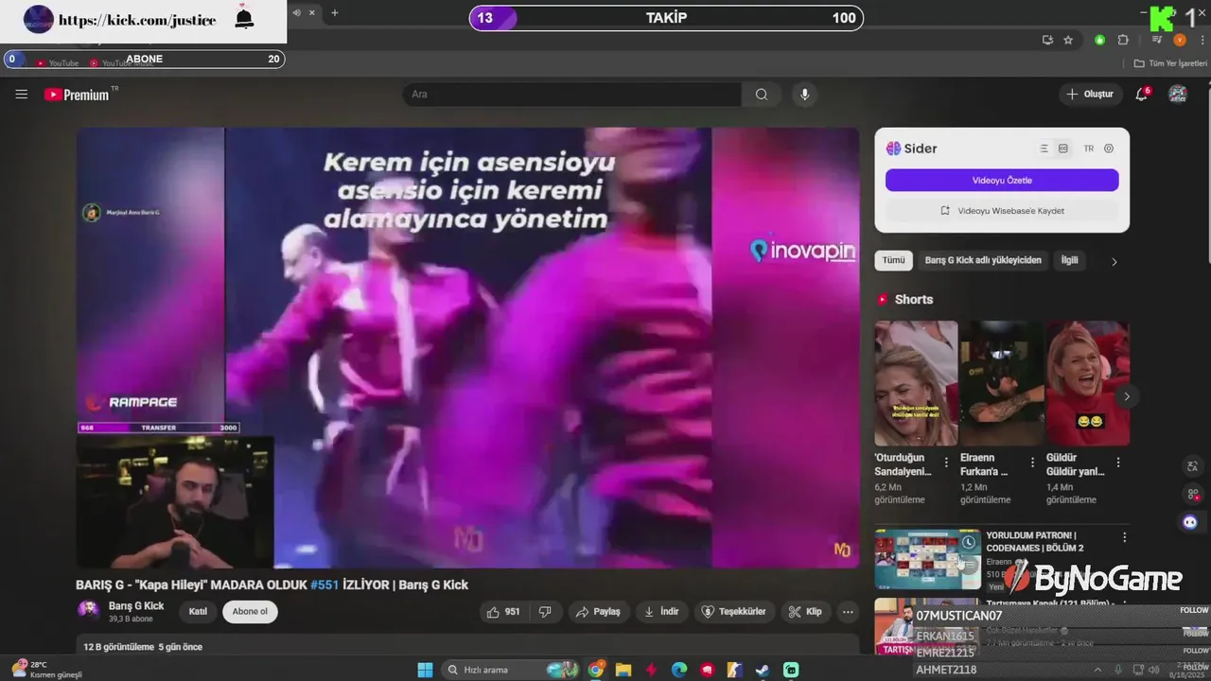Bookmark page with the star icon

1068,40
